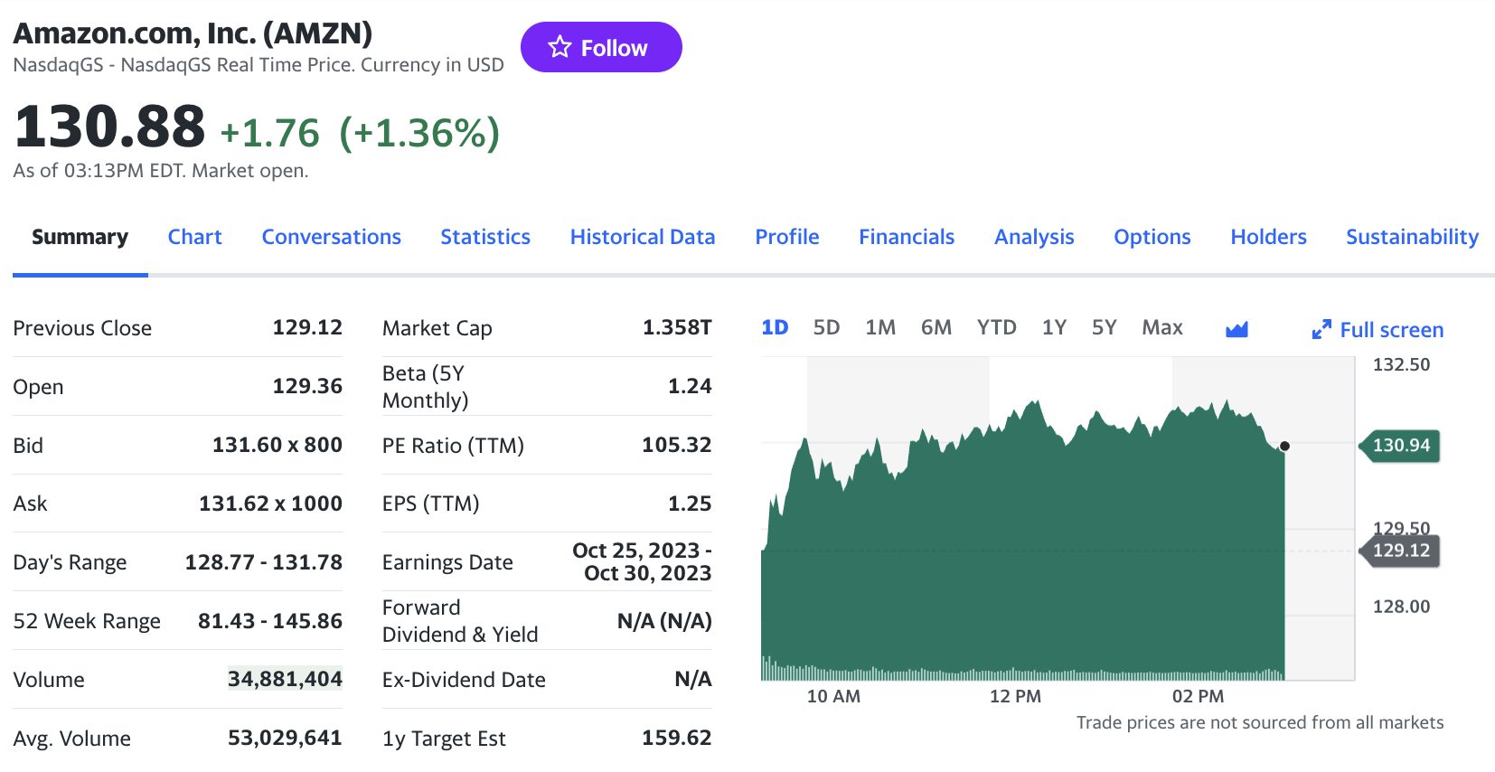This screenshot has width=1495, height=772.
Task: Switch to 5Y chart range
Action: [1104, 327]
